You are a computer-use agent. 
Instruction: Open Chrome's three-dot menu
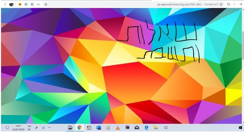coord(5,5)
